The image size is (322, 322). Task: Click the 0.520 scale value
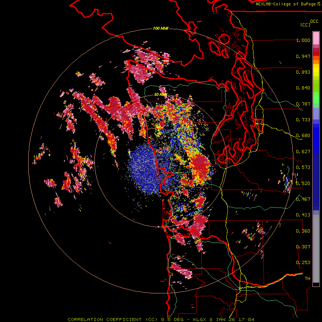303,183
